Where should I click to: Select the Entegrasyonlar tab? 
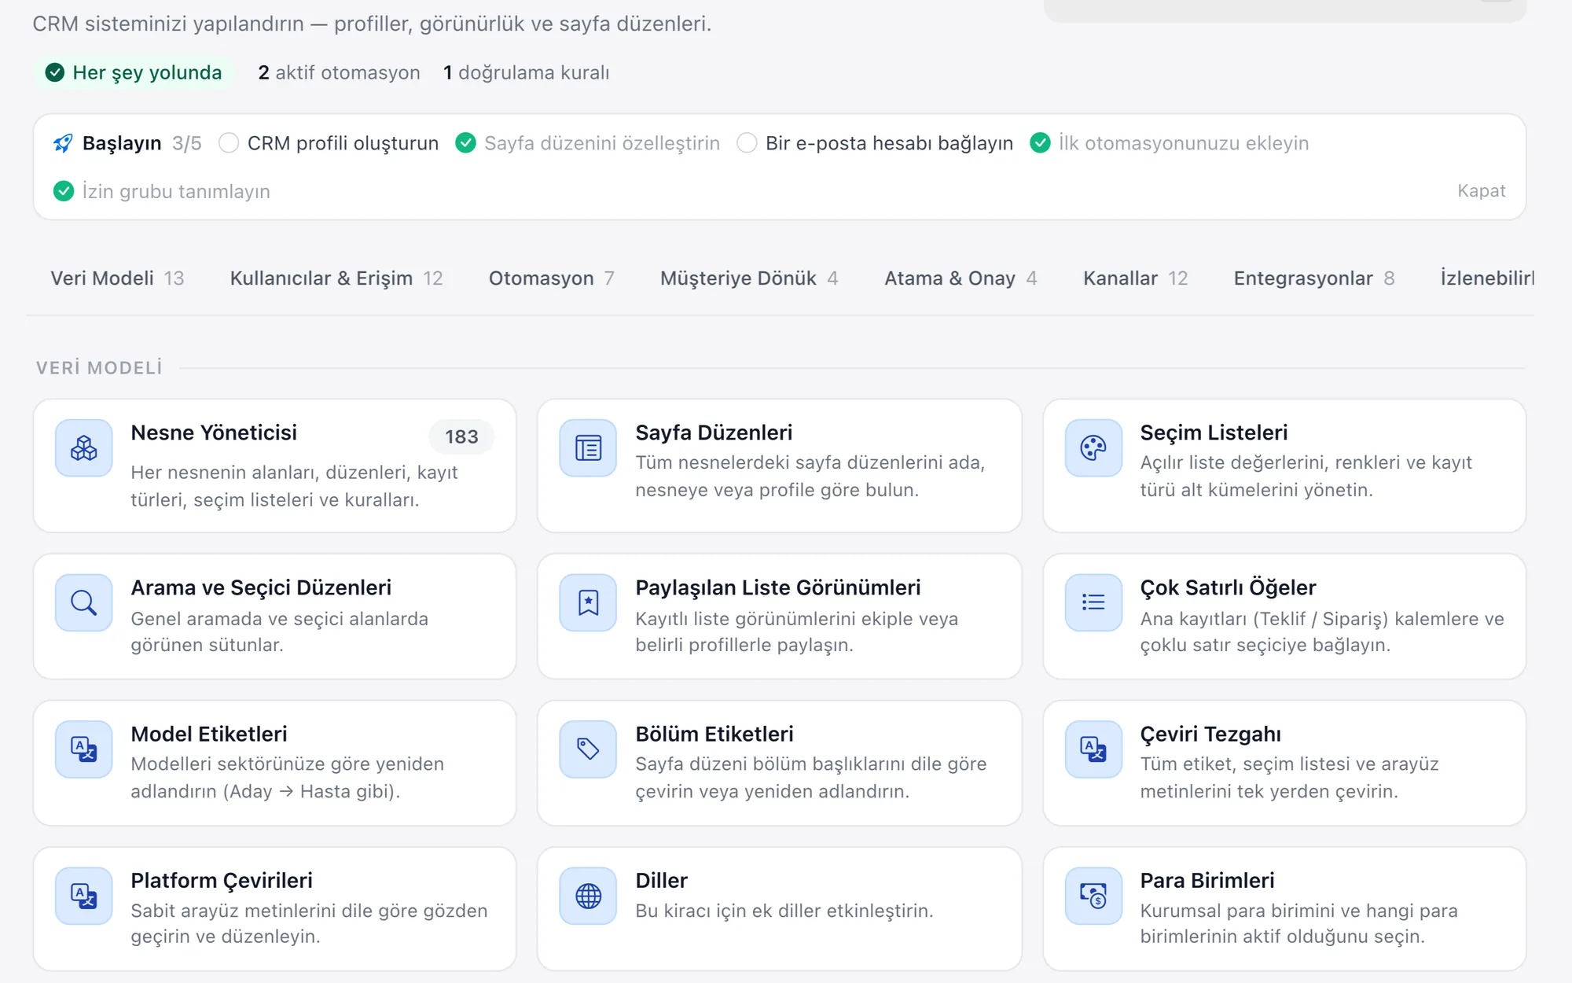pyautogui.click(x=1314, y=278)
